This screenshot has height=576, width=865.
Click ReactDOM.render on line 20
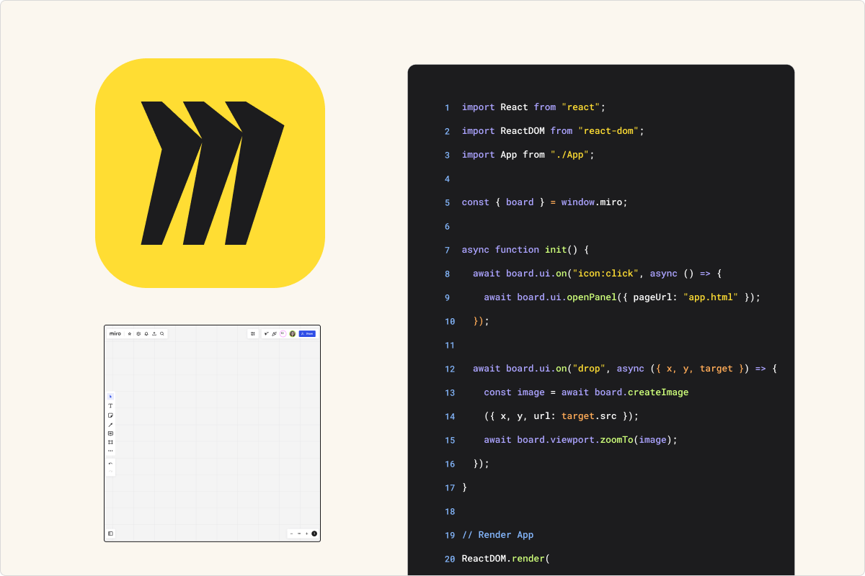pyautogui.click(x=503, y=559)
